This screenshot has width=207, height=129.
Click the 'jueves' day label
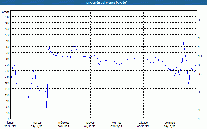[x=90, y=123]
